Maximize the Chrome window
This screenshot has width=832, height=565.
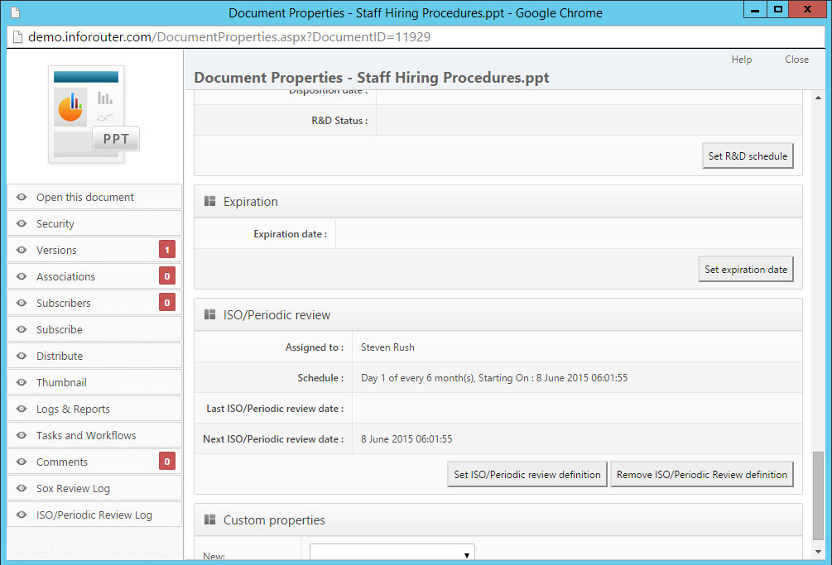(778, 10)
